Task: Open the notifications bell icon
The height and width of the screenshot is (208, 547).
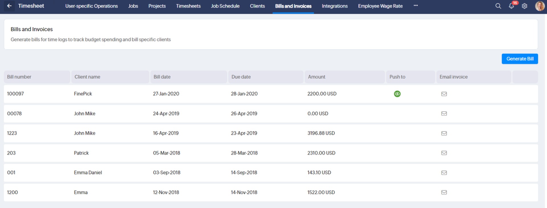Action: tap(511, 6)
